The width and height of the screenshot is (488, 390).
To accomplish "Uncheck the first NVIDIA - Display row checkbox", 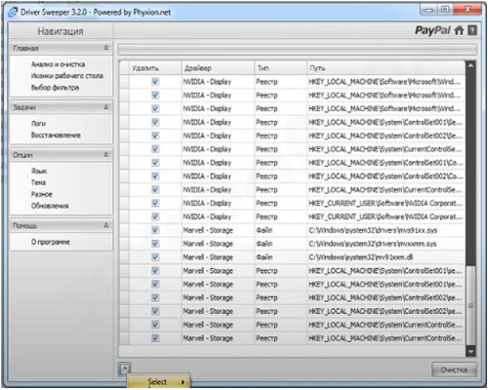I will [x=155, y=82].
